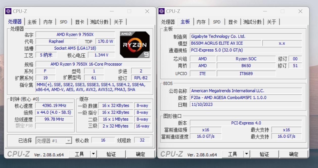Open the 内存 tab in the processor window
Viewport: 318px width, 168px height.
(48, 22)
